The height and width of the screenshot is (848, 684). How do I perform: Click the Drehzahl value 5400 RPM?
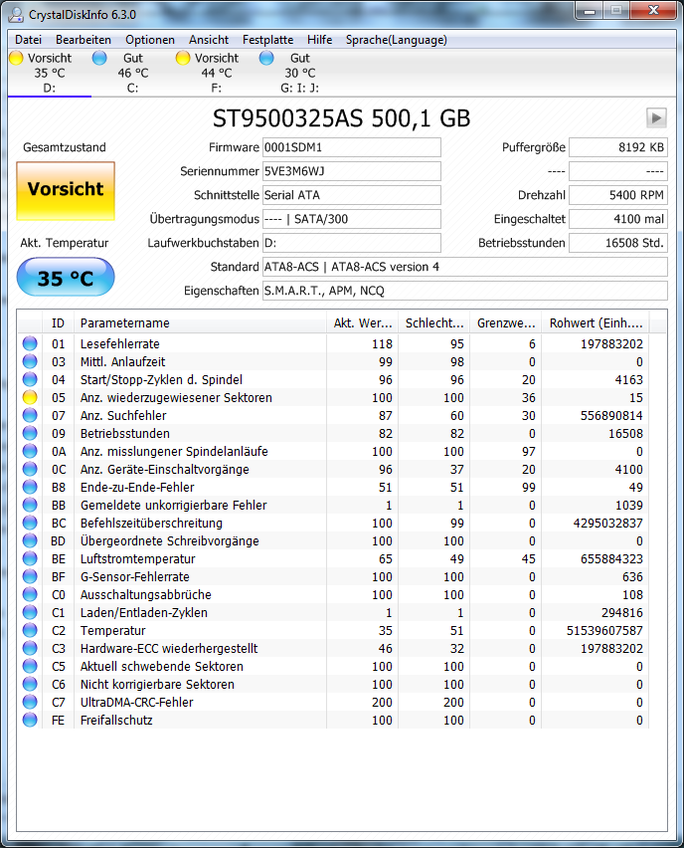pyautogui.click(x=618, y=195)
